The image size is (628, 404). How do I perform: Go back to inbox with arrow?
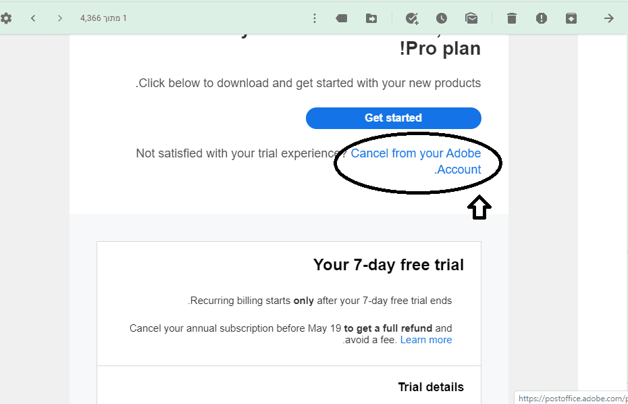pos(609,18)
